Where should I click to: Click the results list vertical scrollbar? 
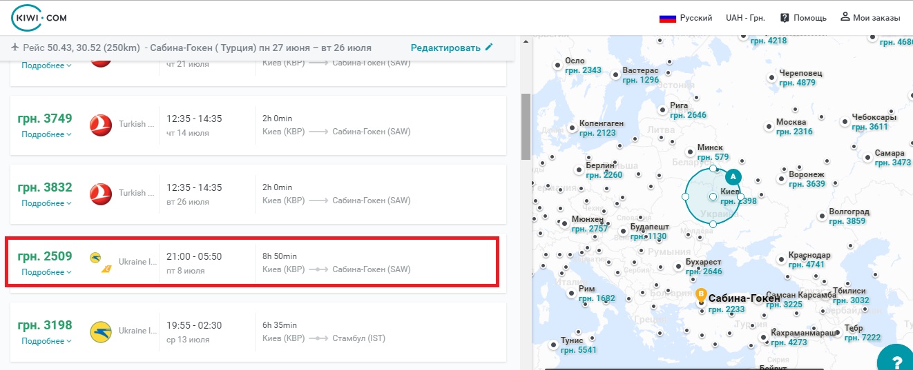point(526,124)
